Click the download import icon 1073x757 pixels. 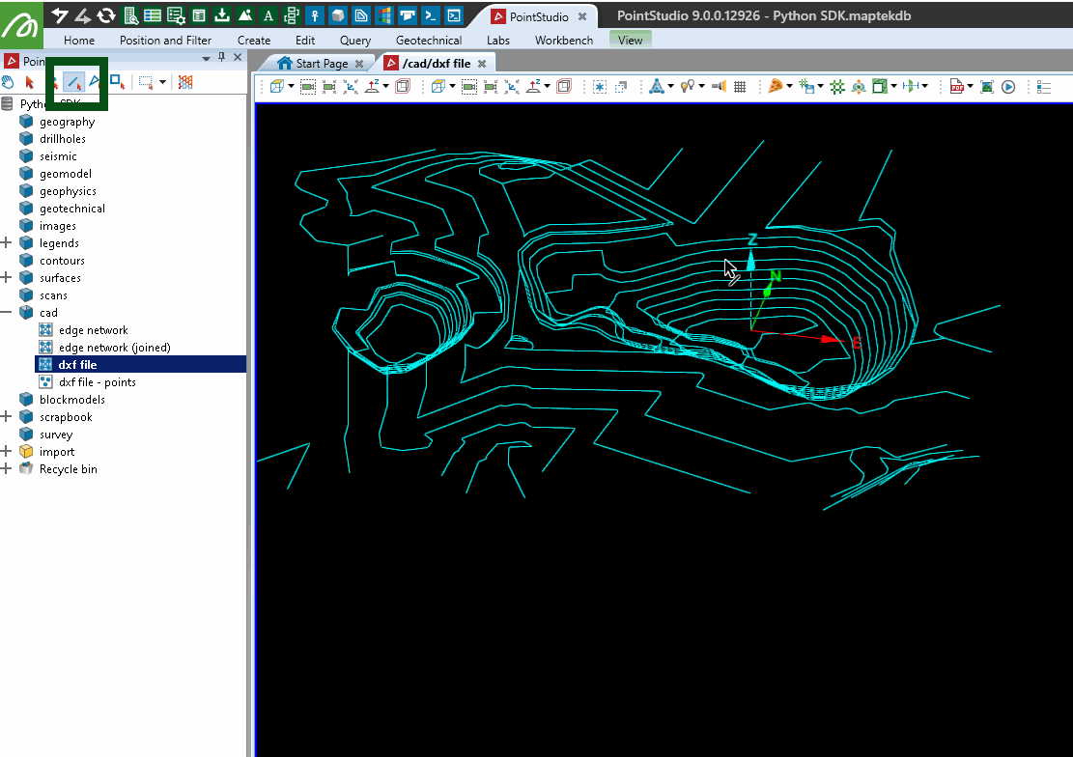coord(221,15)
